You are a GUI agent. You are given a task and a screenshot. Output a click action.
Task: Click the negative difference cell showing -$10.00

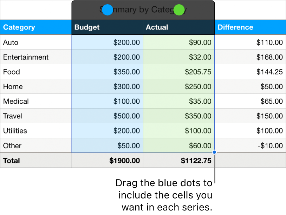(269, 145)
